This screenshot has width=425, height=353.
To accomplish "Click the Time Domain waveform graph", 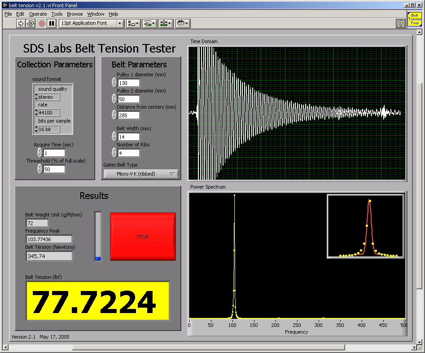I will (x=297, y=113).
